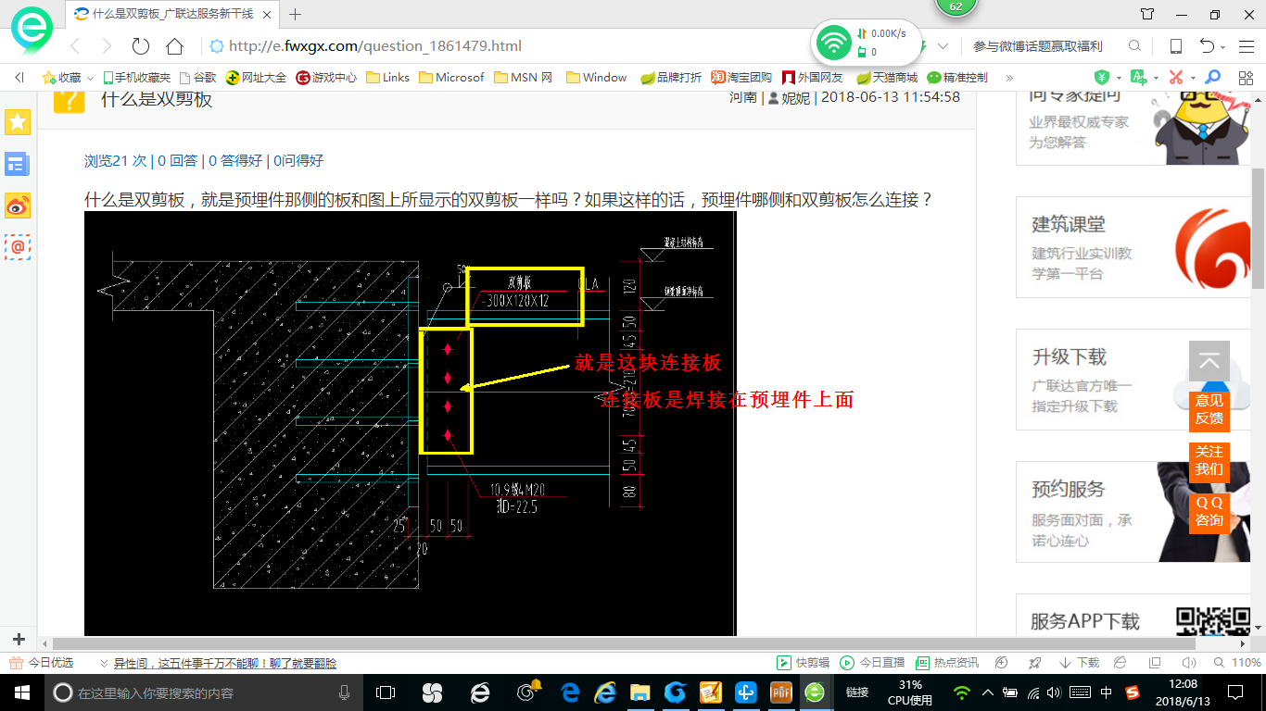Open the 收藏 favorites button
This screenshot has width=1266, height=711.
[62, 78]
